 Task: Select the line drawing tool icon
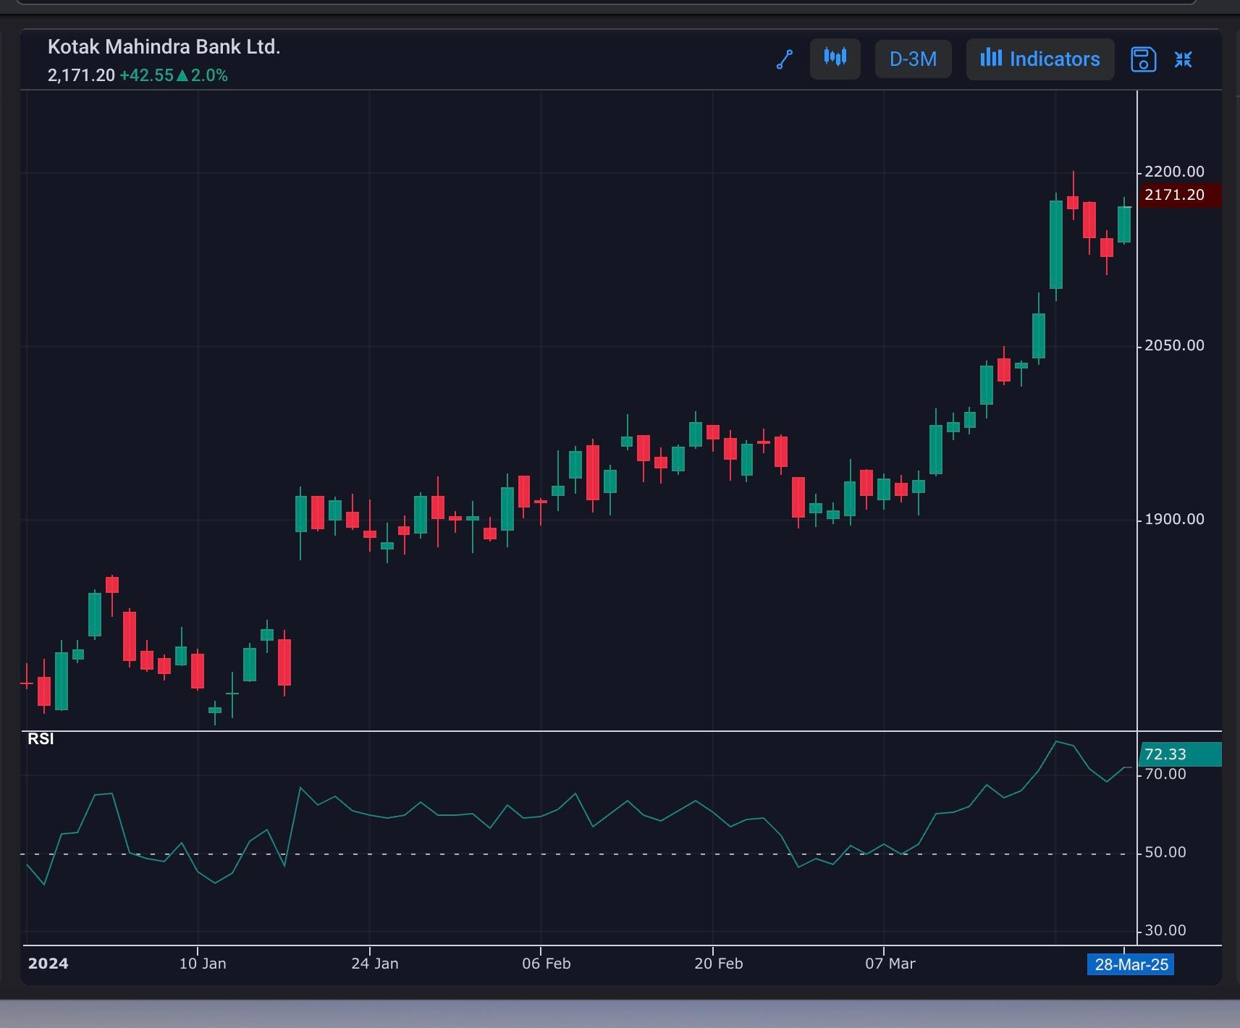click(x=785, y=59)
